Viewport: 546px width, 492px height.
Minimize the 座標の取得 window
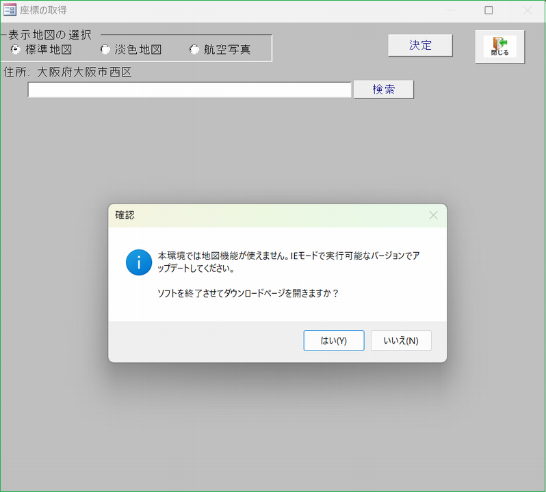tap(451, 10)
